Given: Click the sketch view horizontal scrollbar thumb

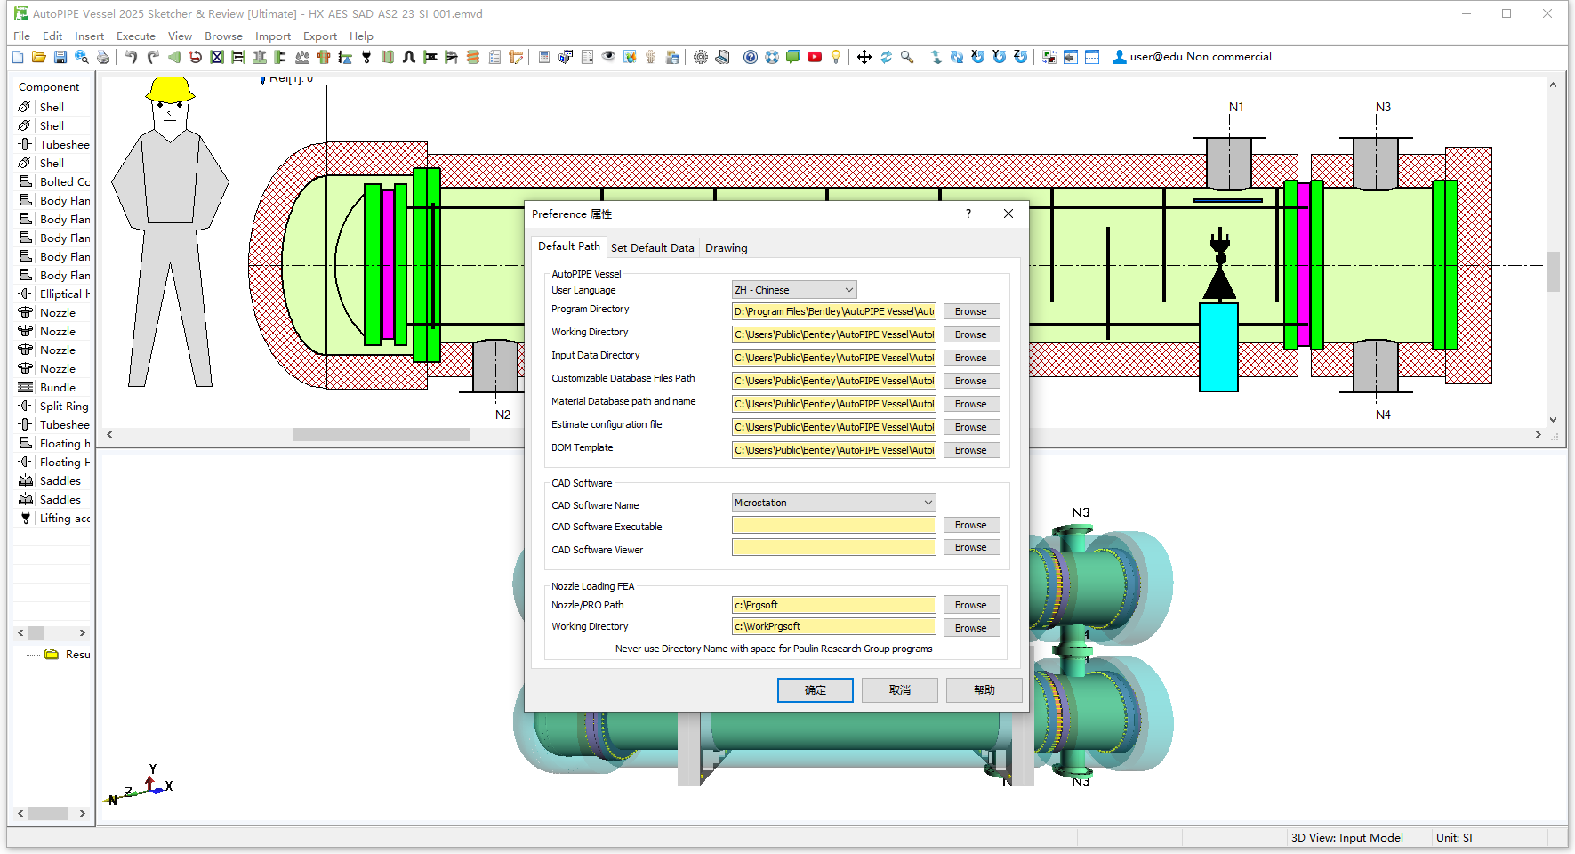Looking at the screenshot, I should (382, 435).
